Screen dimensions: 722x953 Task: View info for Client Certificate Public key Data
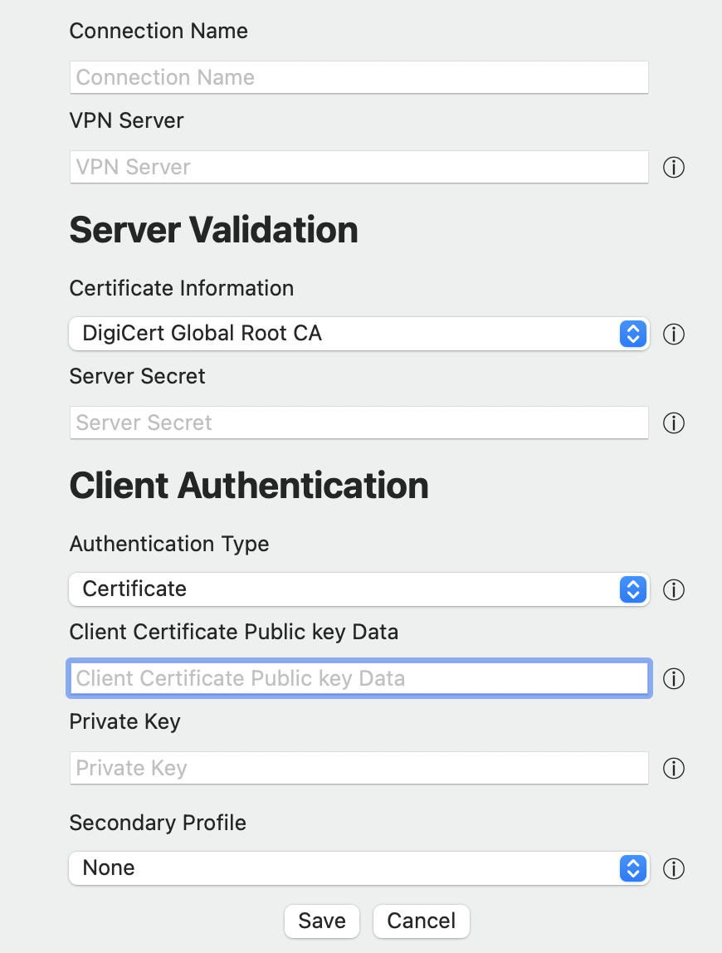pyautogui.click(x=673, y=678)
